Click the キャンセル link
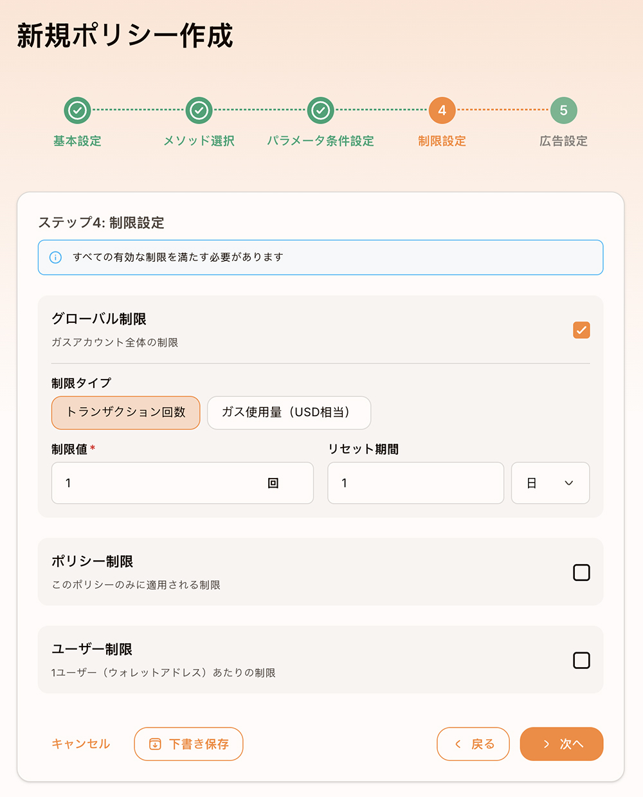 81,744
